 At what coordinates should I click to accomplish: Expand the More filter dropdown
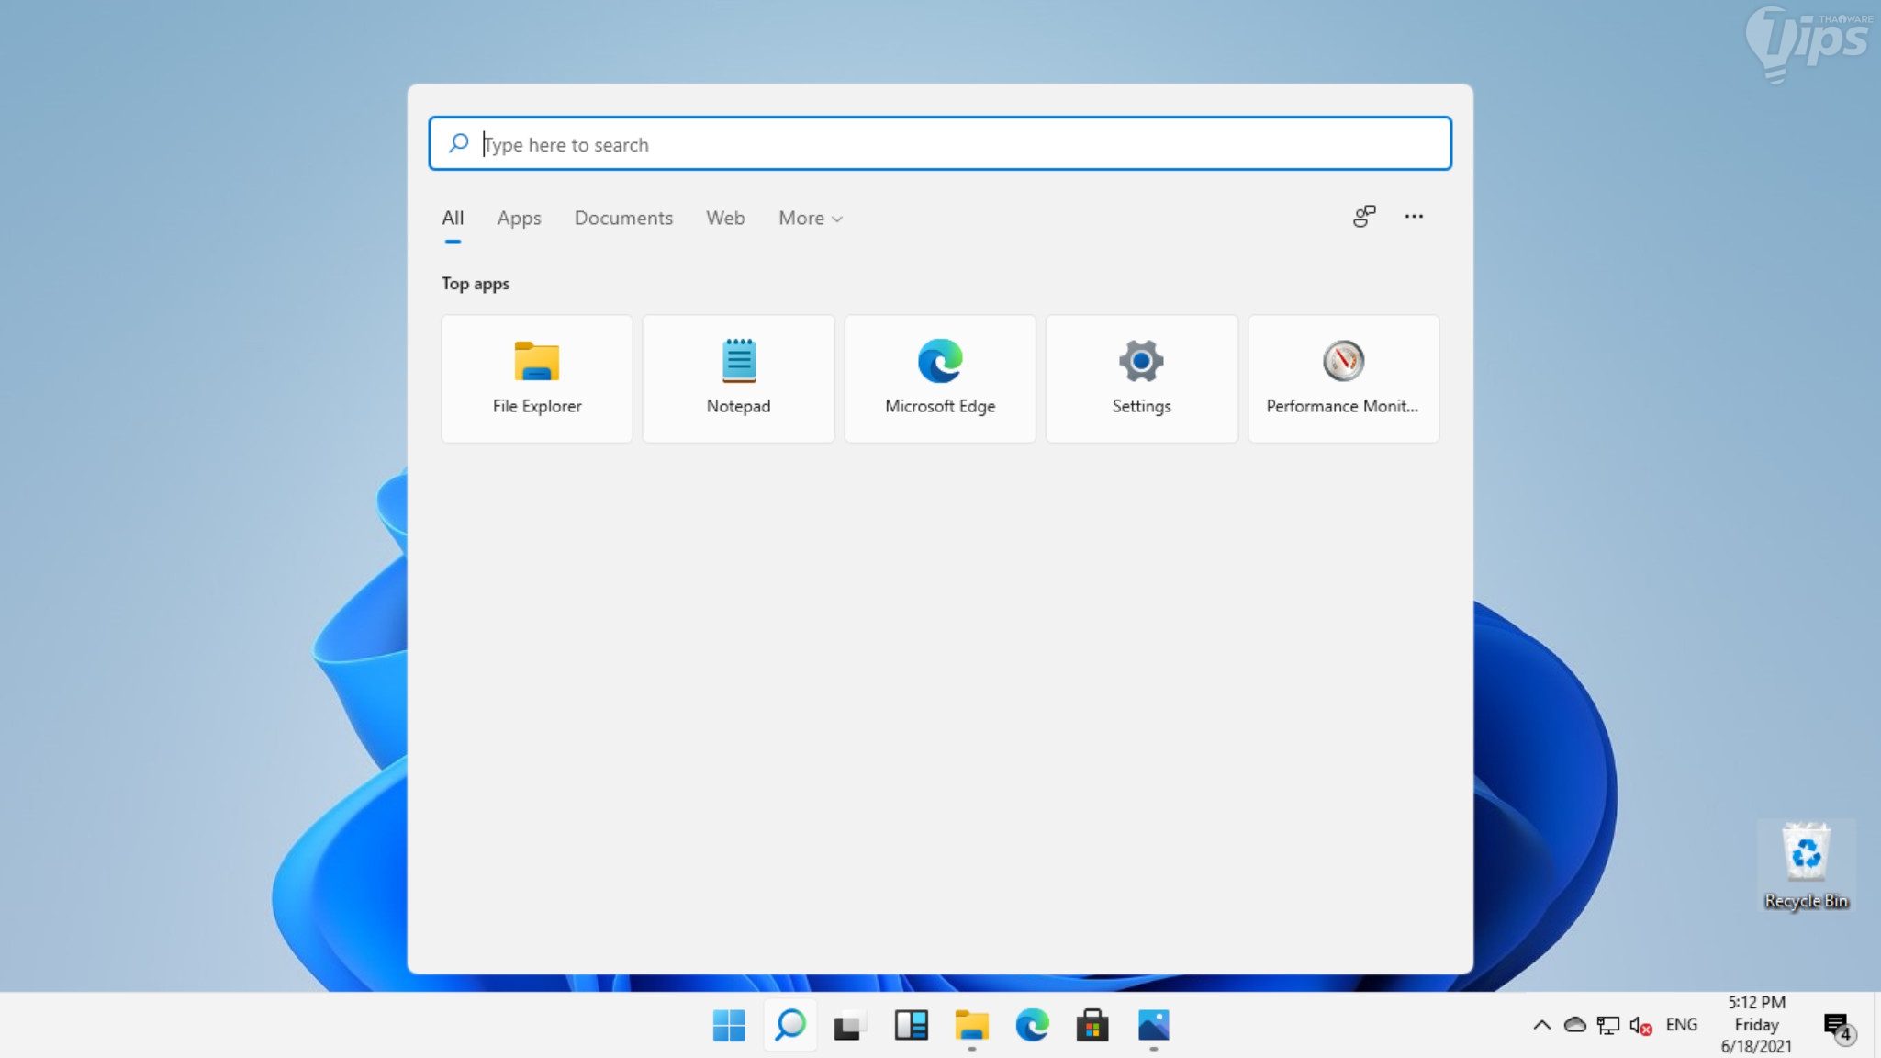point(810,219)
